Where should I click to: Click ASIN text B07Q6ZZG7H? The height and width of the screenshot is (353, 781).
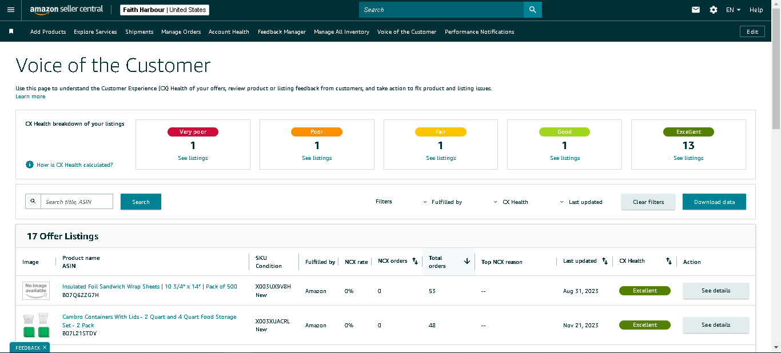81,295
